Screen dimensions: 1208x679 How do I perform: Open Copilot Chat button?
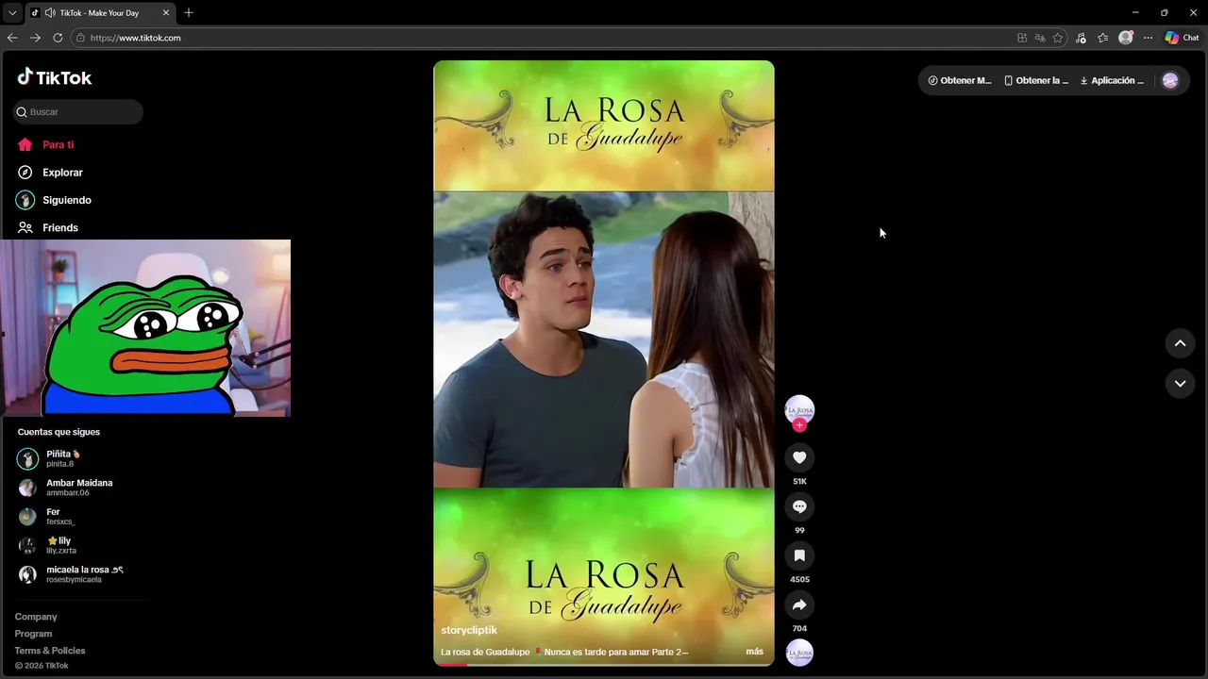1182,38
